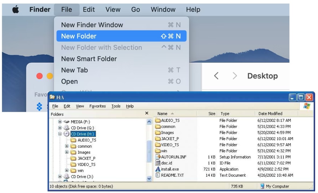Screen dimensions: 318x193
Task: Open the Tools menu in Explorer
Action: tap(116, 106)
